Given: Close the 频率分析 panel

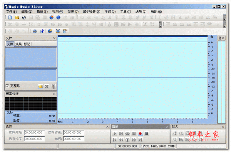Looking at the screenshot, I should (x=54, y=94).
